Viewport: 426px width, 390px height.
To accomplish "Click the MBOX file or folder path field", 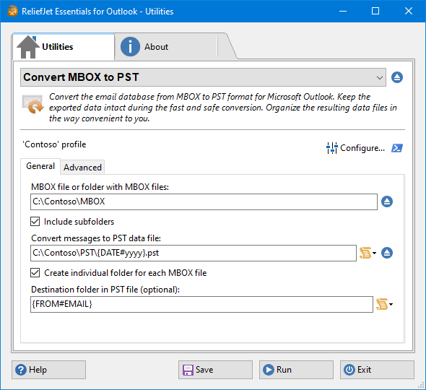I will [x=204, y=201].
